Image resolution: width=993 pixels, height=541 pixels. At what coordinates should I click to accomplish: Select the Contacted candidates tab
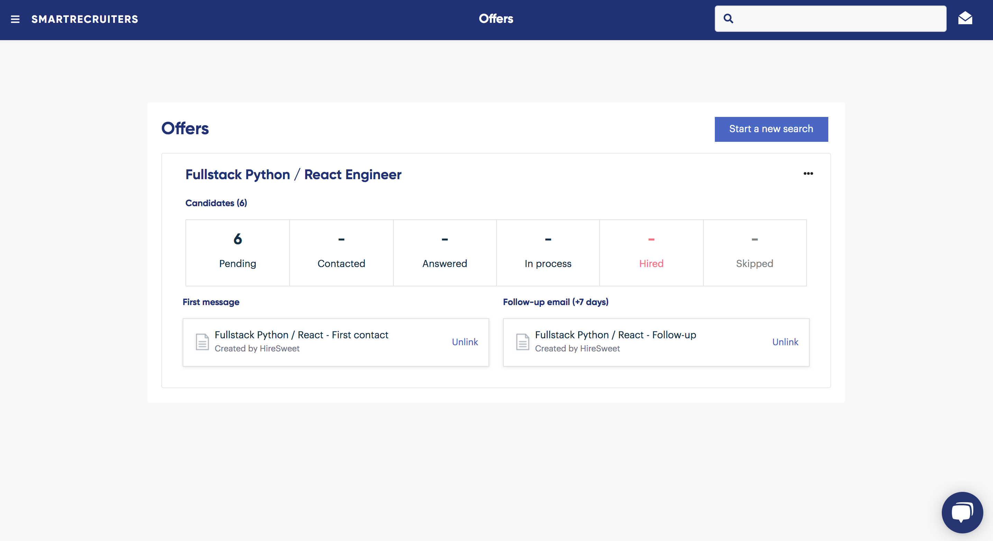point(341,253)
